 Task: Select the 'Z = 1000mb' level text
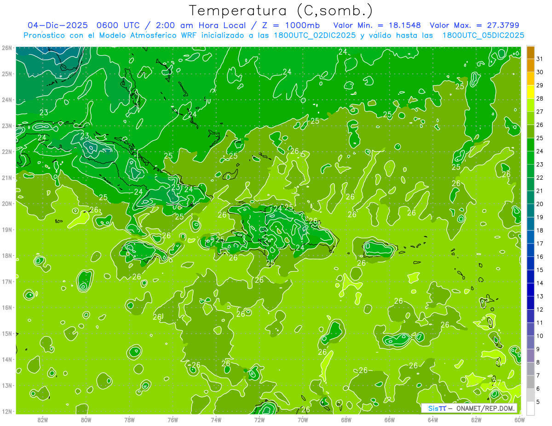point(291,25)
